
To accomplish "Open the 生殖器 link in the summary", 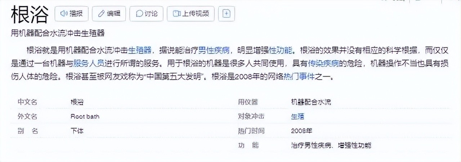I will 139,50.
